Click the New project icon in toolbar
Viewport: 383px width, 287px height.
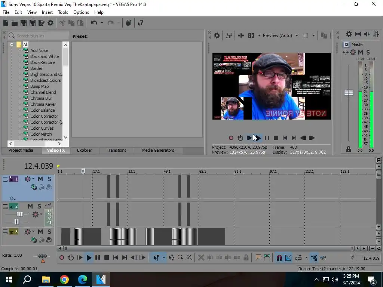[x=6, y=23]
